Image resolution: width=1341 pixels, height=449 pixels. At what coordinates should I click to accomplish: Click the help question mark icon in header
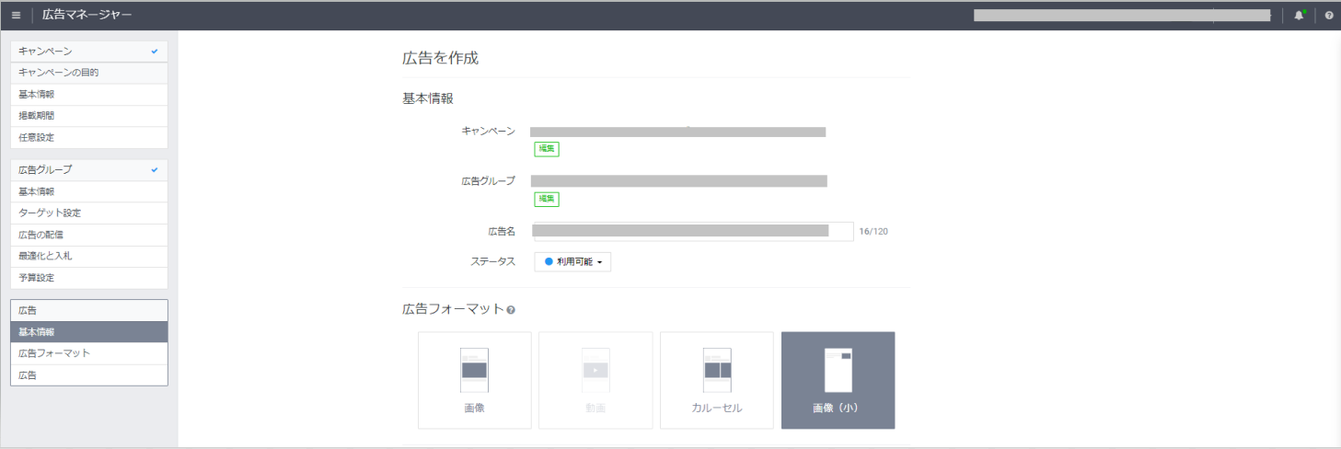point(1328,15)
